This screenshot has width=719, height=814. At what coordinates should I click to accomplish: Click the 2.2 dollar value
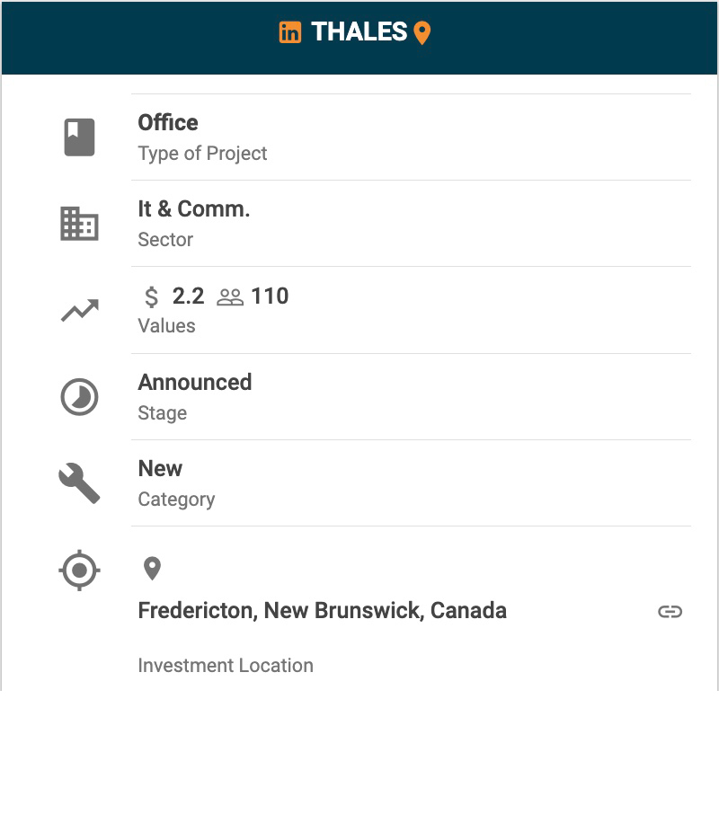coord(188,296)
